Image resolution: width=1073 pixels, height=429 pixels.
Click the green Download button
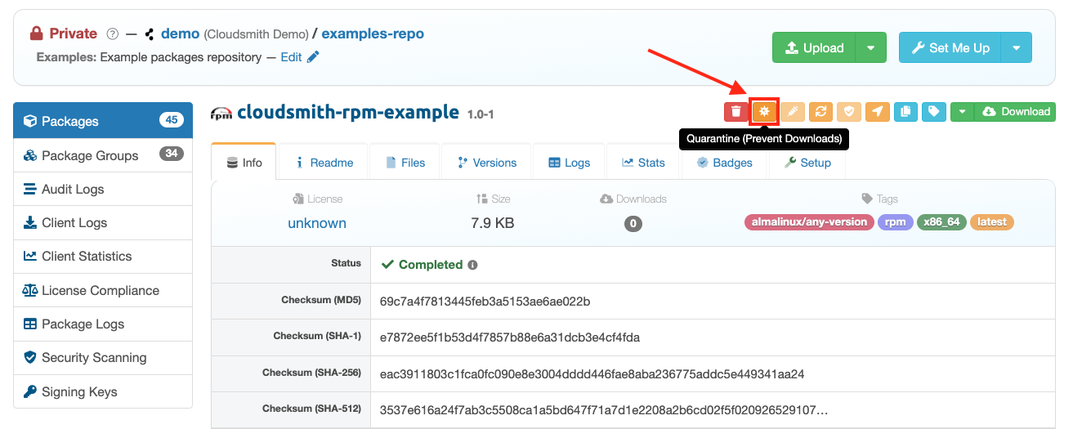click(1015, 112)
